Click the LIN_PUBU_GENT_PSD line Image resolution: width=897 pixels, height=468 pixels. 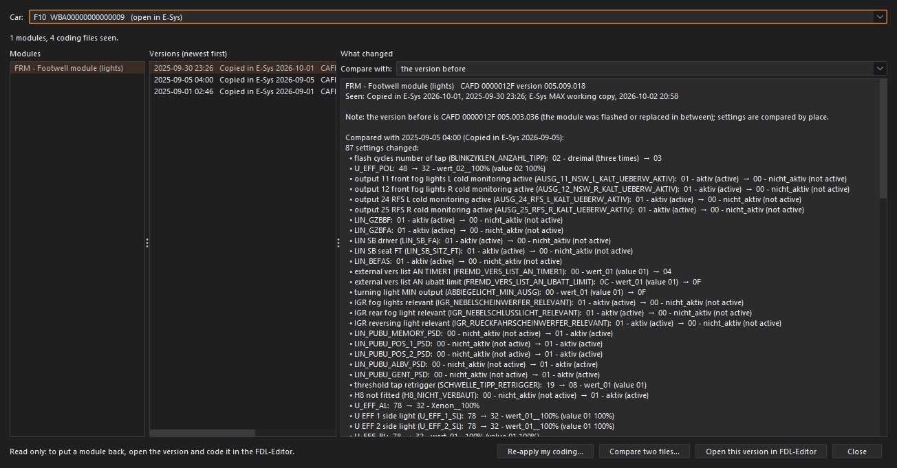tap(474, 375)
